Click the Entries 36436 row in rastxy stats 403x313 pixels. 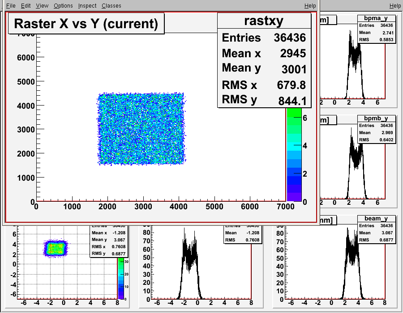tap(264, 38)
